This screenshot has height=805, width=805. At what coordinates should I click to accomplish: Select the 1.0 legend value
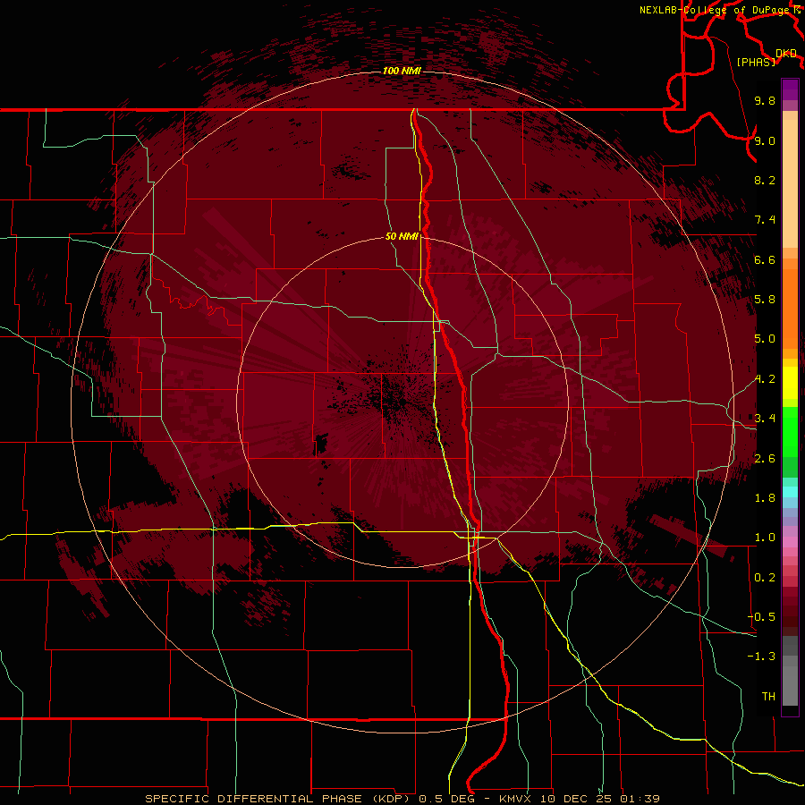(x=765, y=538)
